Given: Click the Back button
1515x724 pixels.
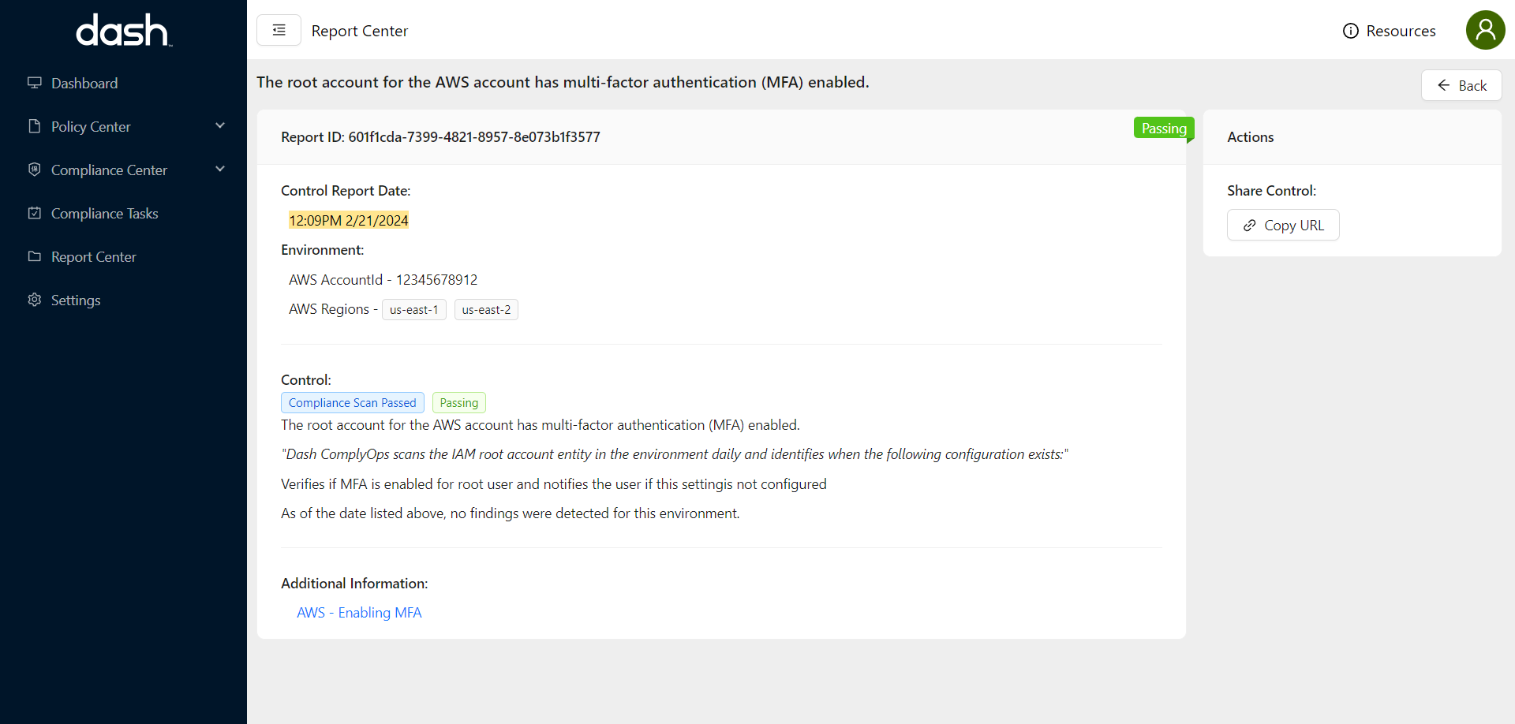Looking at the screenshot, I should click(x=1461, y=85).
